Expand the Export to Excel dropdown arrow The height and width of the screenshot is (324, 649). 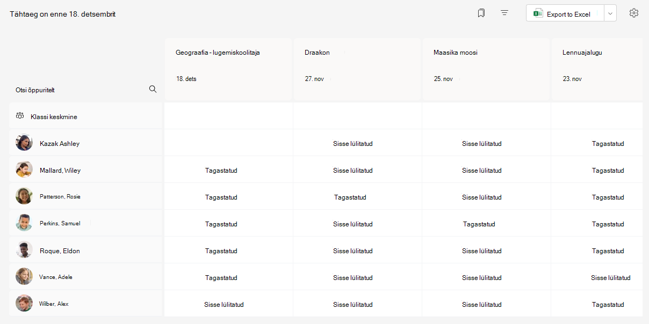(x=610, y=14)
